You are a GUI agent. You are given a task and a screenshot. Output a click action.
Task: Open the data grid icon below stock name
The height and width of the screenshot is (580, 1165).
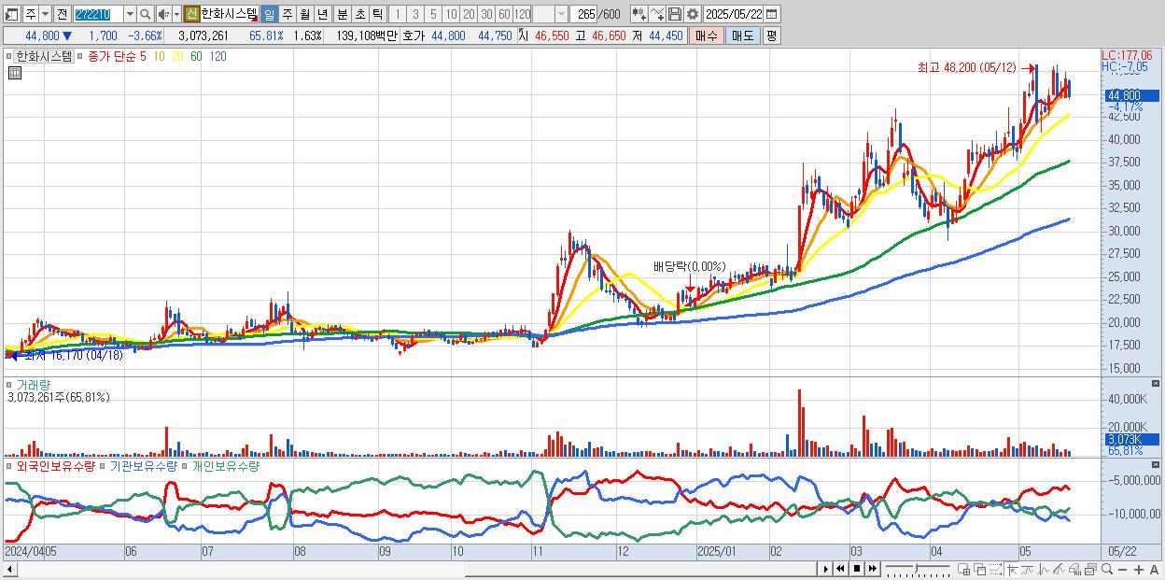[x=14, y=72]
